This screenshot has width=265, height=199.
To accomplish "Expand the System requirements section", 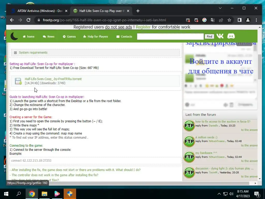I will (15, 53).
